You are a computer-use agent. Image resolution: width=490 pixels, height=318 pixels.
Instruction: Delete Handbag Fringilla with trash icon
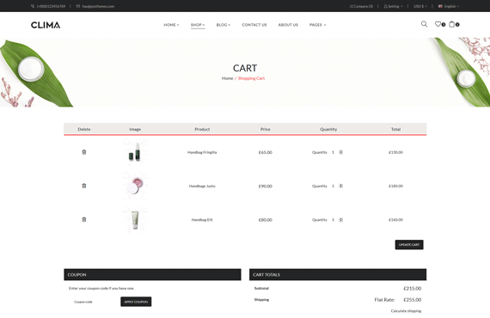coord(84,152)
